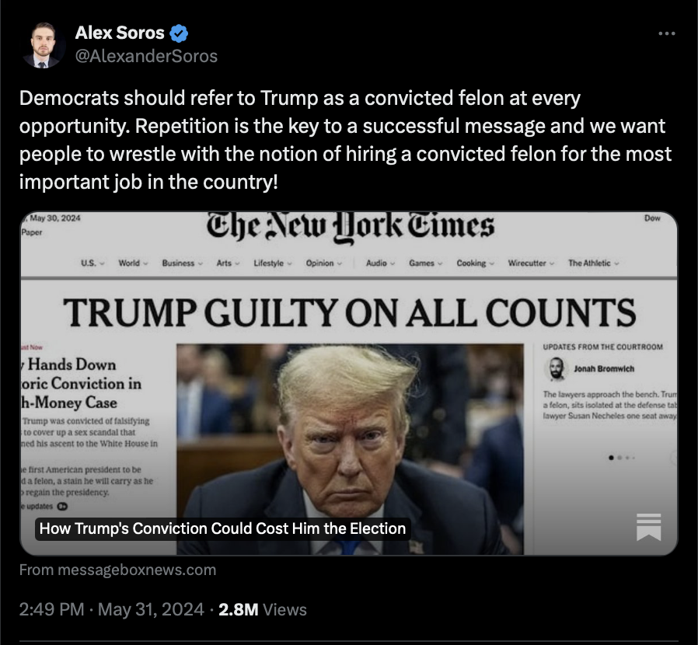The image size is (698, 645).
Task: Expand the U.S. dropdown in NYT nav
Action: point(92,263)
